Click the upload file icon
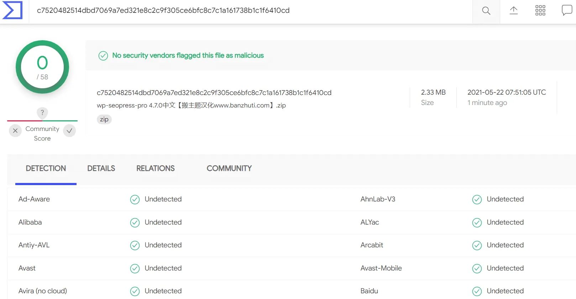The width and height of the screenshot is (576, 299). click(x=513, y=11)
